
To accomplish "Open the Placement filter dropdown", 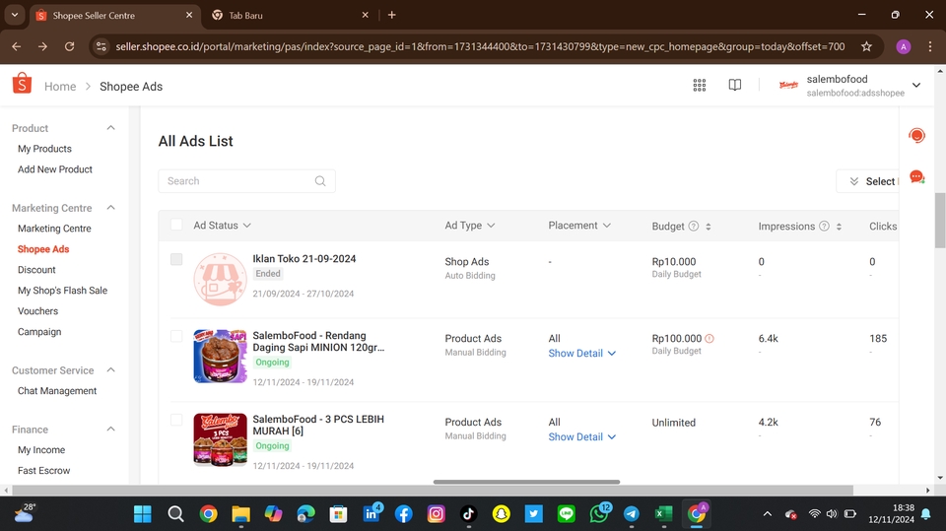I will coord(579,225).
